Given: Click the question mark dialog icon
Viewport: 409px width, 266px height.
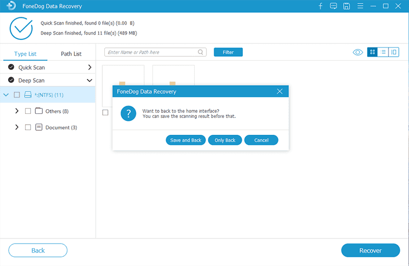Looking at the screenshot, I should pos(128,113).
